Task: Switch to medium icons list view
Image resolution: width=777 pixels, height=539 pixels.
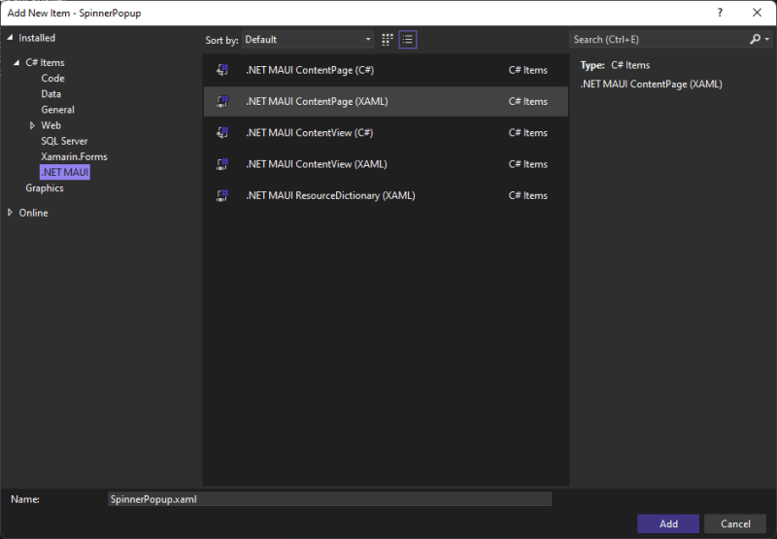Action: (x=408, y=40)
